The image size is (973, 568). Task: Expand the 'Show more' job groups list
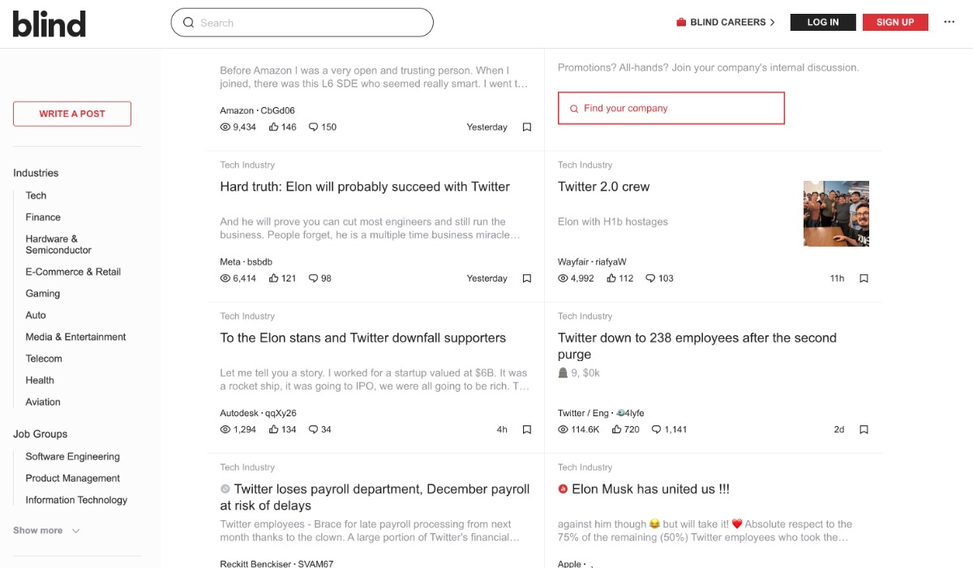[x=47, y=531]
